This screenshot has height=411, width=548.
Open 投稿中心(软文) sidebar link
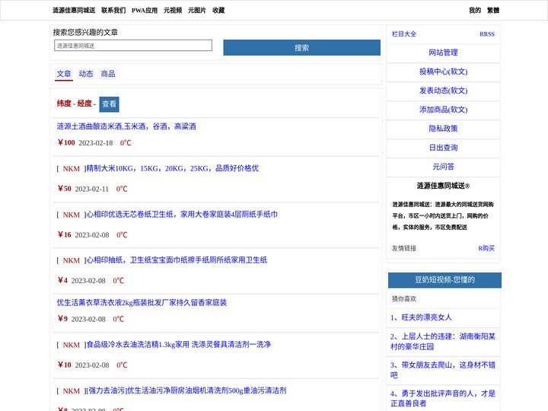443,72
